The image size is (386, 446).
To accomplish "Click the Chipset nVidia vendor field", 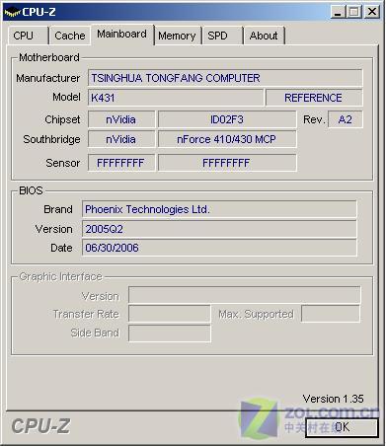I will tap(121, 119).
